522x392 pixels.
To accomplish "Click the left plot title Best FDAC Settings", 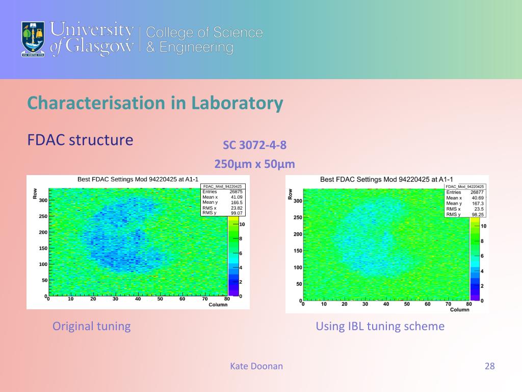I will click(138, 179).
